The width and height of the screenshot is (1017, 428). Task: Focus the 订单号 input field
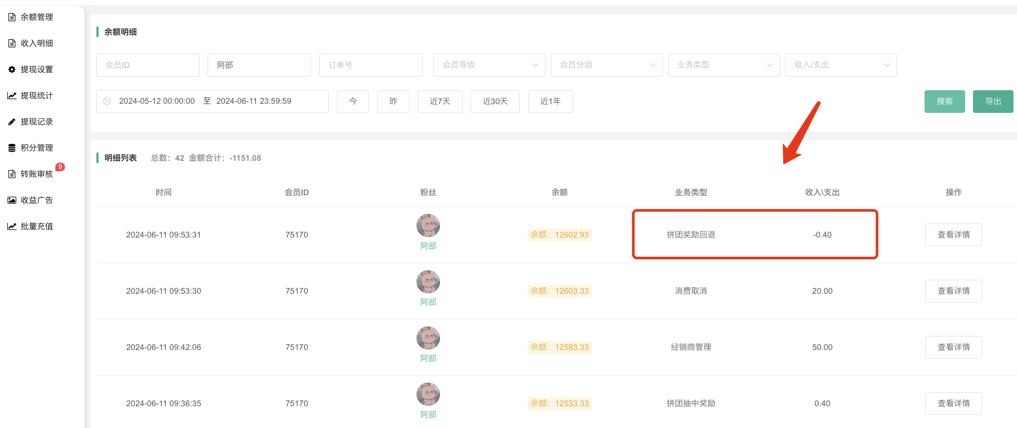click(x=371, y=65)
